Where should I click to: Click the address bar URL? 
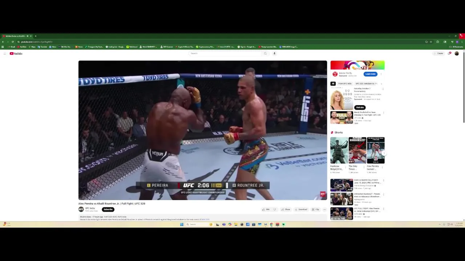37,42
